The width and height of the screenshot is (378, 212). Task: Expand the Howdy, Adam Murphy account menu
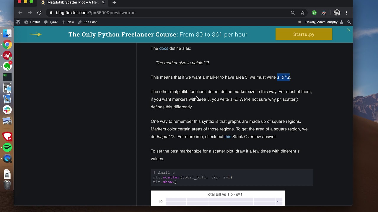tap(321, 22)
